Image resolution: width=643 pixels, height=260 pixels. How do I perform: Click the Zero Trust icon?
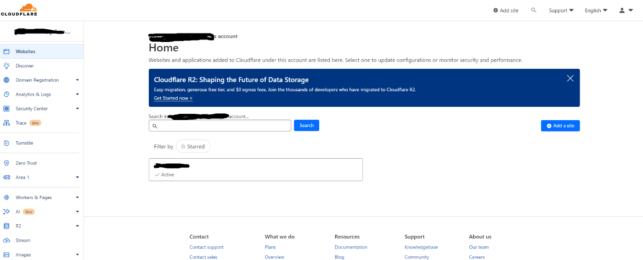click(6, 163)
